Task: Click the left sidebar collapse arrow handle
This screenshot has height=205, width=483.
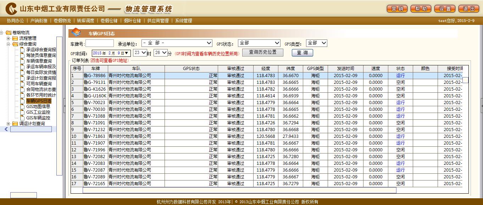Action: pyautogui.click(x=65, y=106)
